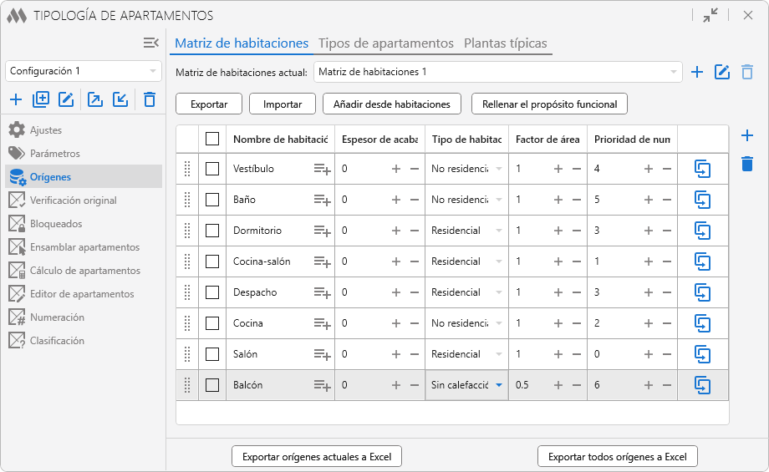Click duplicate configuration icon in sidebar toolbar
Viewport: 769px width, 472px height.
coord(41,100)
